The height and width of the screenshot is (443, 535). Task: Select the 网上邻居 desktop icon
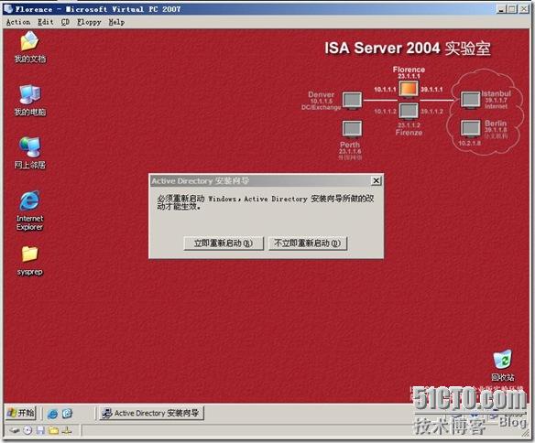click(29, 153)
